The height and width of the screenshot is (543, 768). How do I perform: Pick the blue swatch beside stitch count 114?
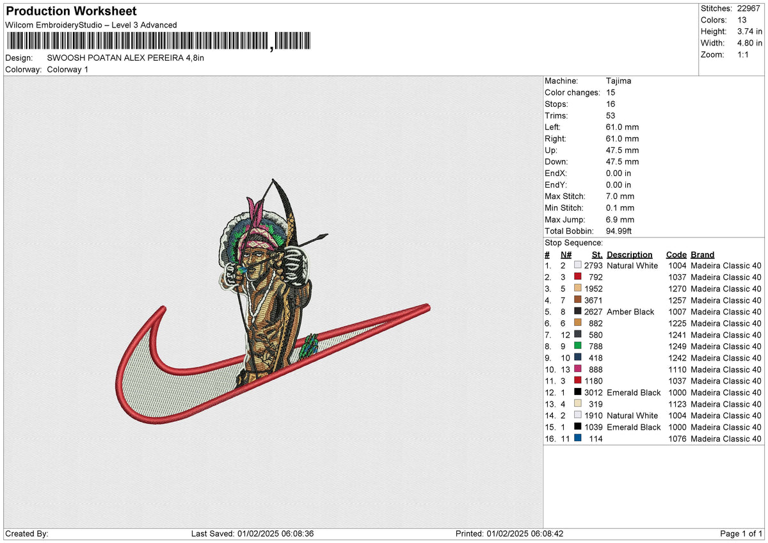point(578,439)
